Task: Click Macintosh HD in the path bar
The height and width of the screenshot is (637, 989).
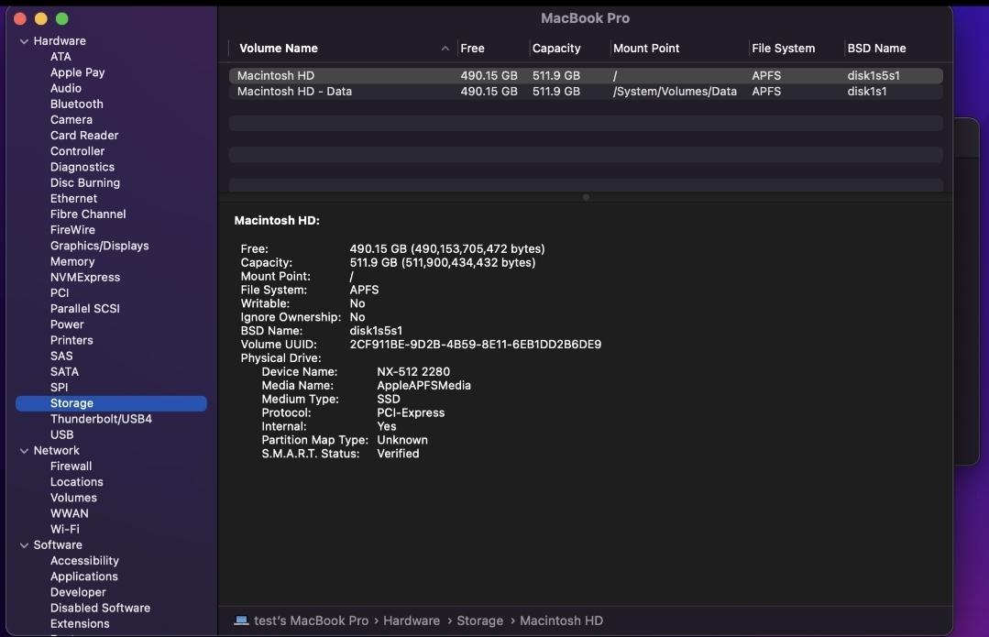Action: click(x=561, y=621)
